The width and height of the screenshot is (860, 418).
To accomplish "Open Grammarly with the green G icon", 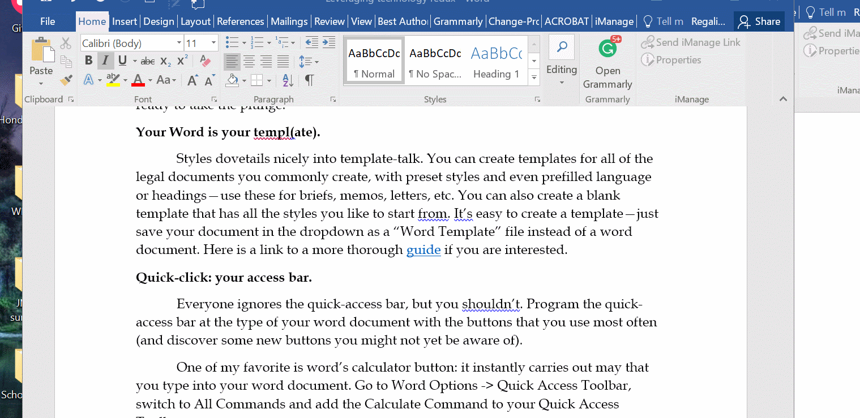I will [x=607, y=49].
